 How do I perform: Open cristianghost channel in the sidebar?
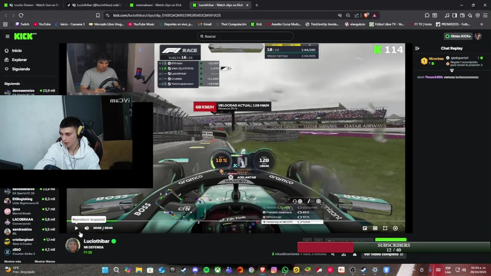(30, 242)
